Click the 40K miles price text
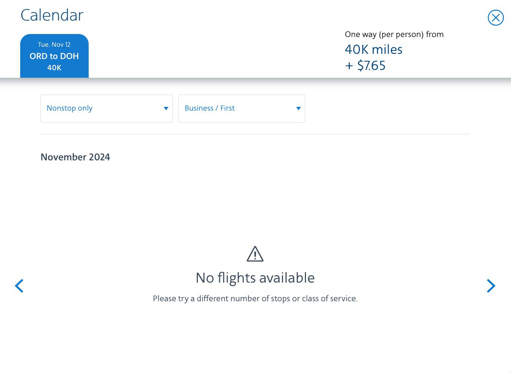This screenshot has height=373, width=511. tap(373, 49)
